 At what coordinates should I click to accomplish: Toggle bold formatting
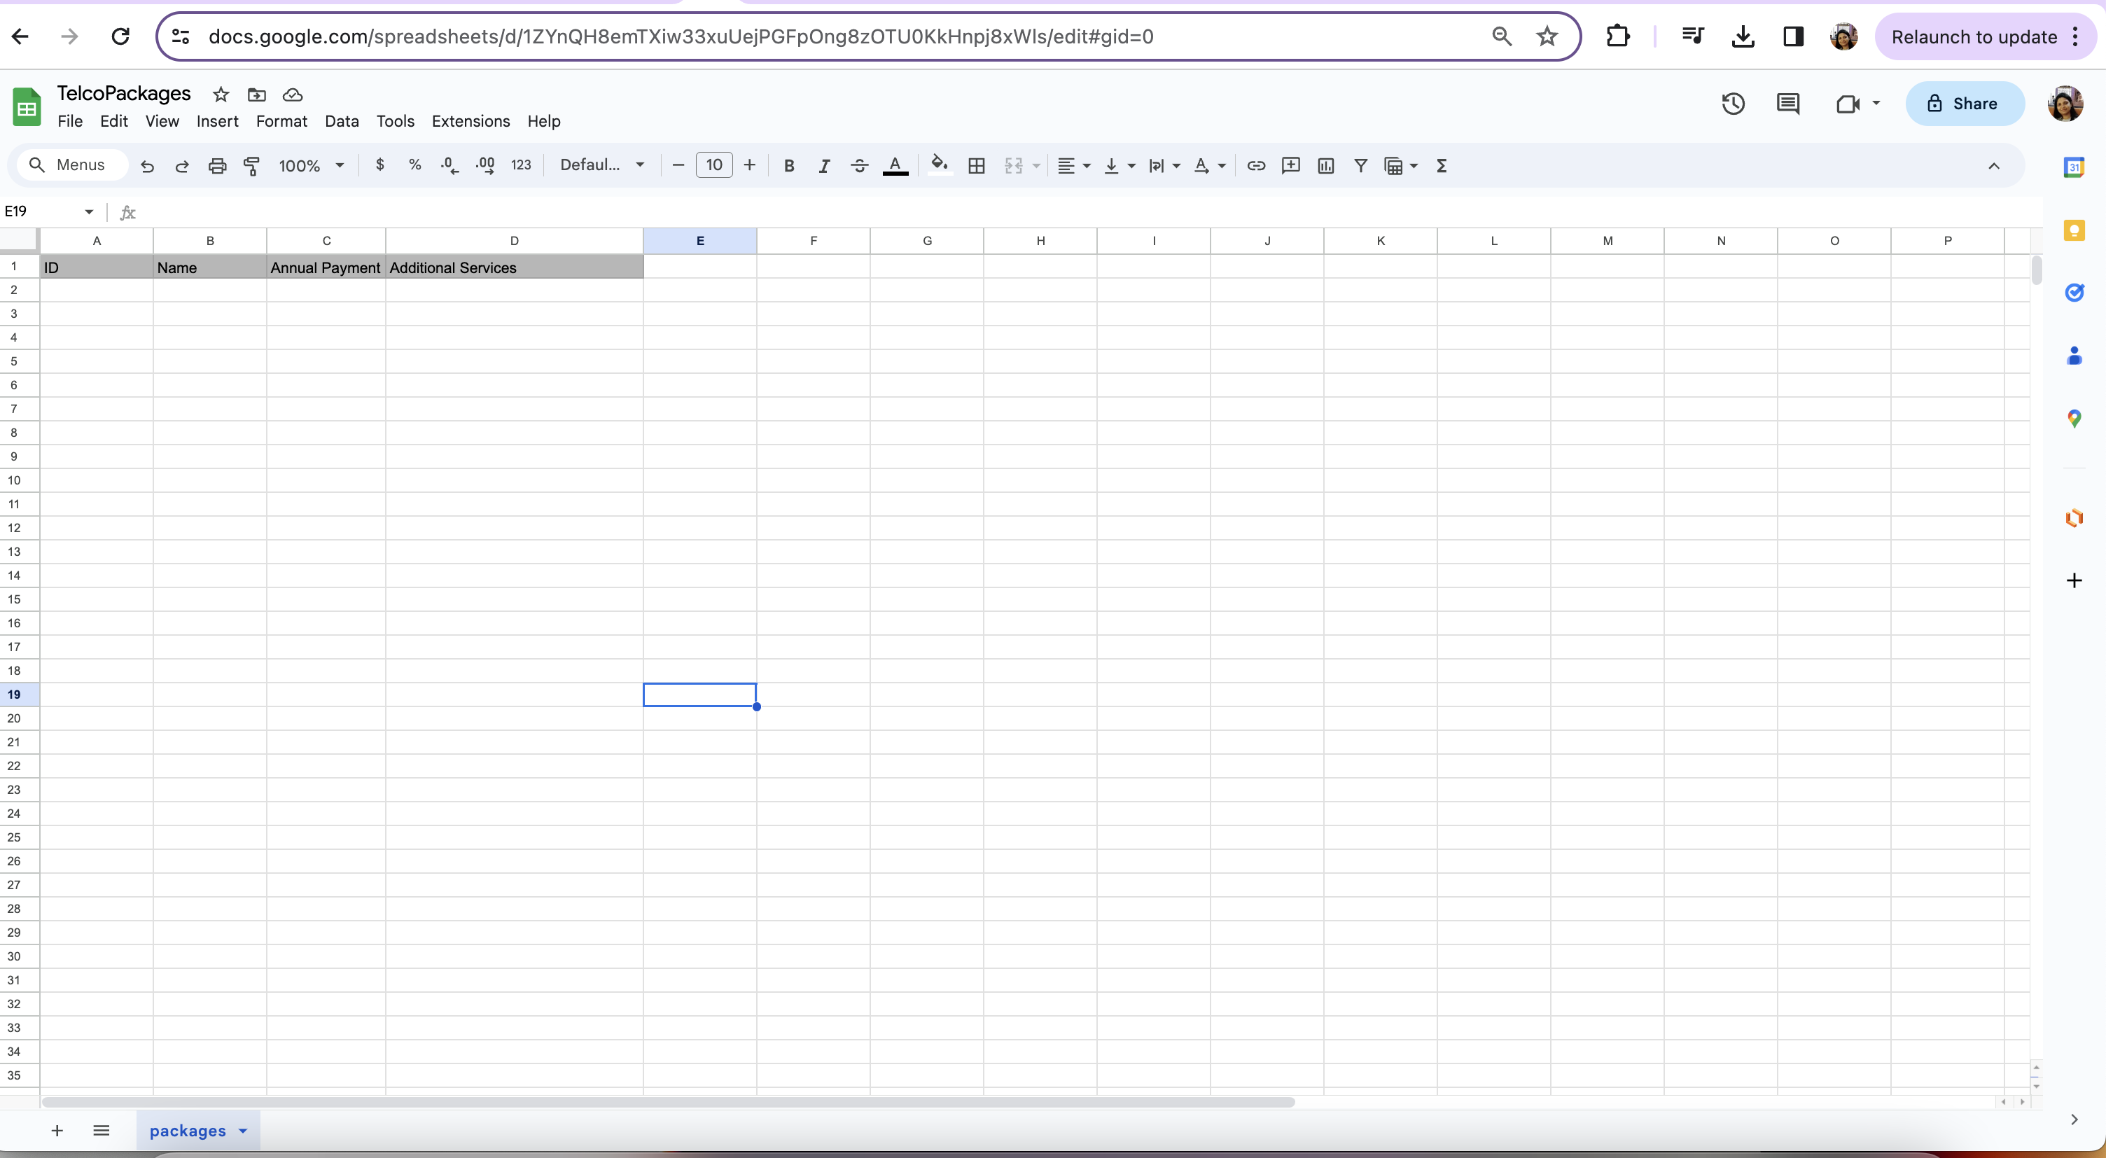pyautogui.click(x=788, y=166)
